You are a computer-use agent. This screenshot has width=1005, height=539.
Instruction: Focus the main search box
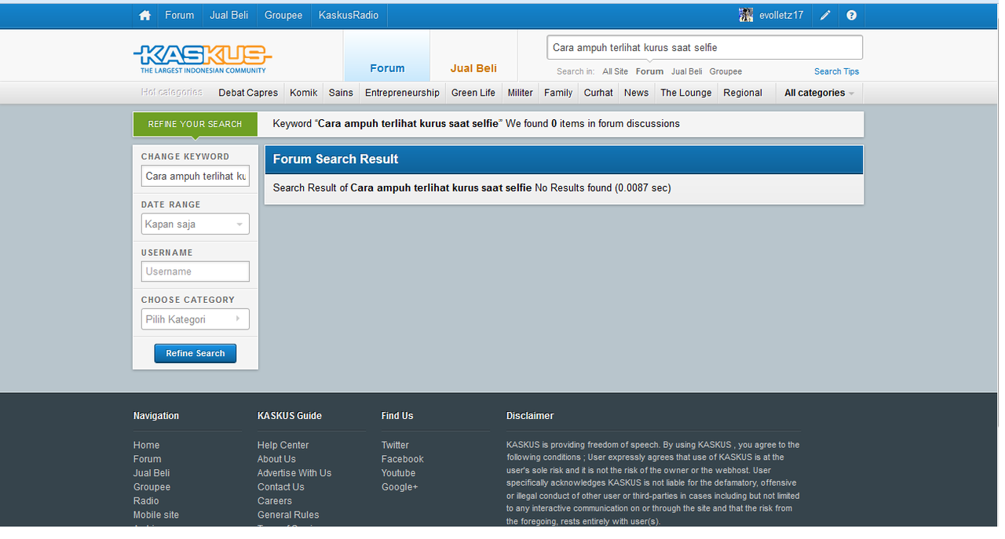(704, 47)
